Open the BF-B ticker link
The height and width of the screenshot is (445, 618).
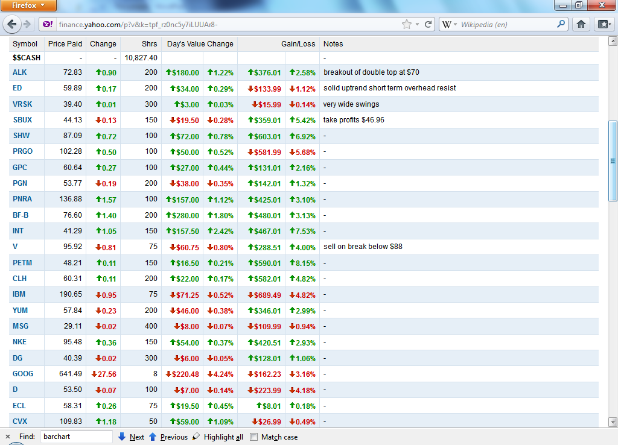coord(21,215)
